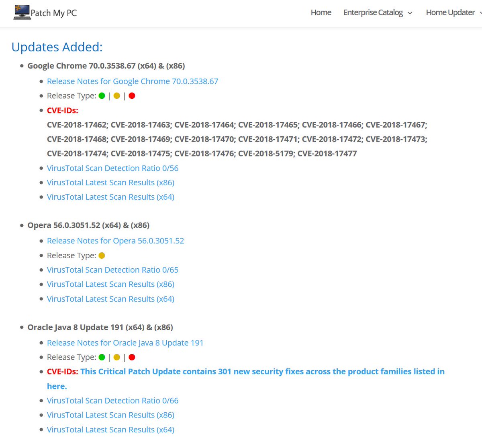Click the green release type dot under Oracle Java
The height and width of the screenshot is (448, 482).
(102, 357)
